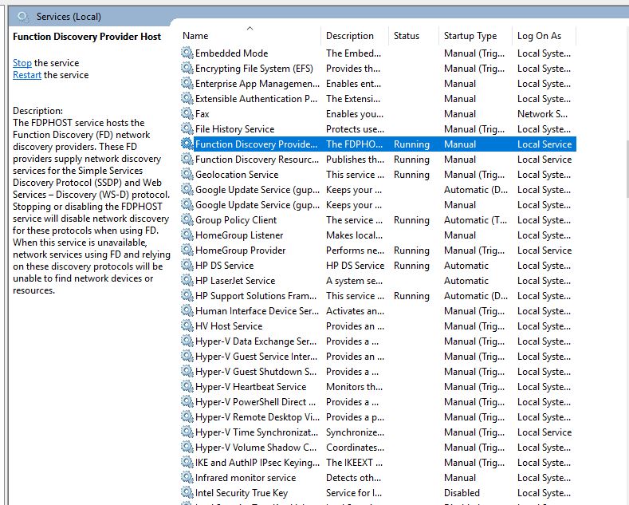Sort list by Status column header

(x=406, y=36)
